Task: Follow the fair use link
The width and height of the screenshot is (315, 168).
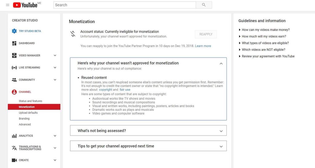Action: (125, 90)
